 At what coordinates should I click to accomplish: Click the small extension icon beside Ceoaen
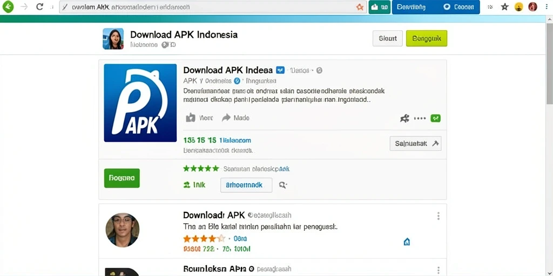pos(490,6)
